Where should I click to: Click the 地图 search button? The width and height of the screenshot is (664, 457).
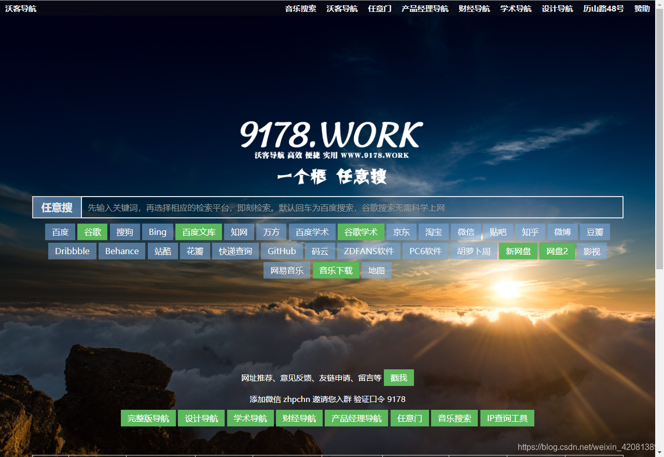pyautogui.click(x=376, y=270)
